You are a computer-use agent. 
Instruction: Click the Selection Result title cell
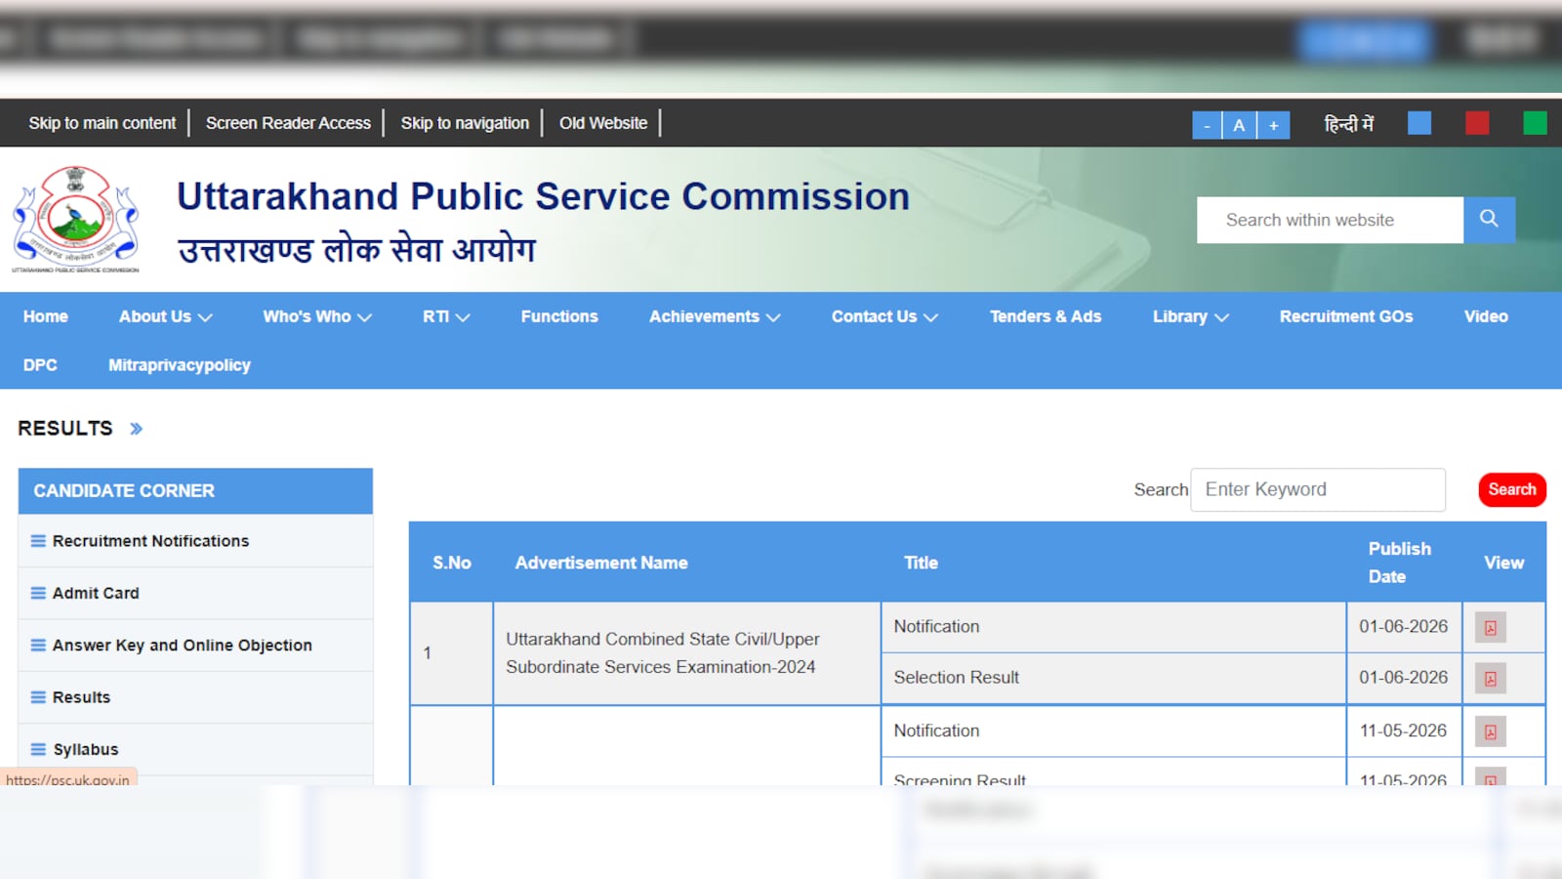[1113, 678]
